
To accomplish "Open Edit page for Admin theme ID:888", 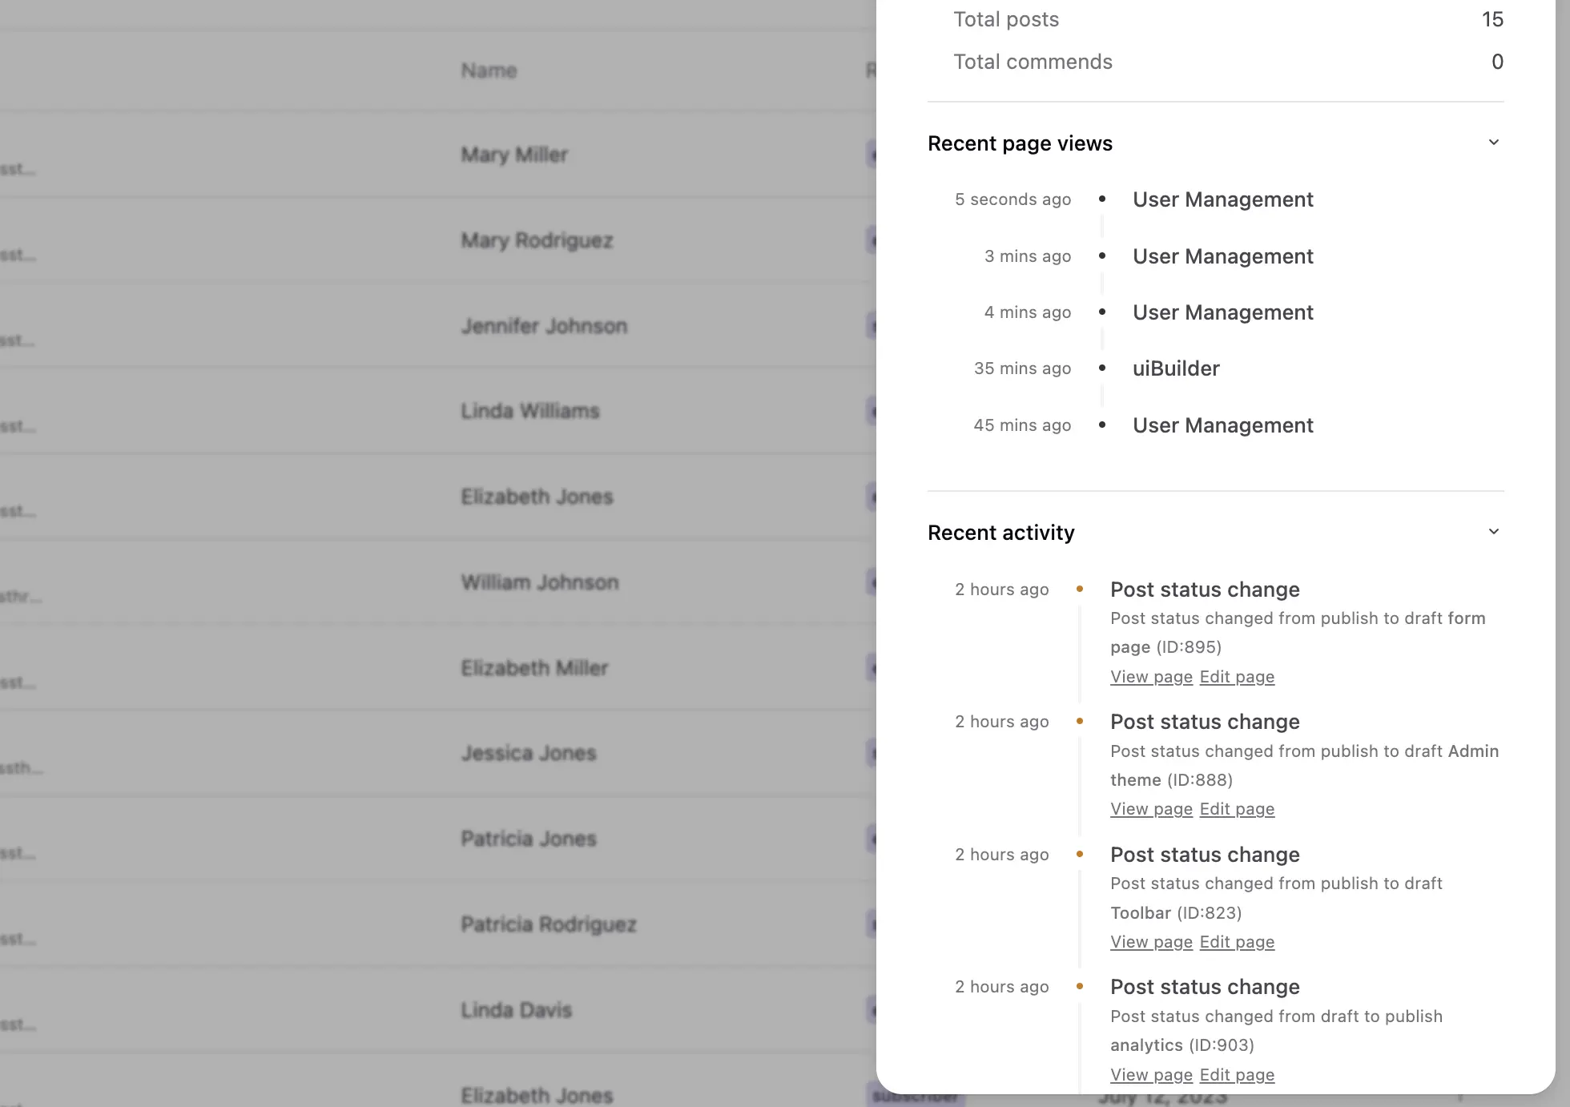I will [1237, 808].
